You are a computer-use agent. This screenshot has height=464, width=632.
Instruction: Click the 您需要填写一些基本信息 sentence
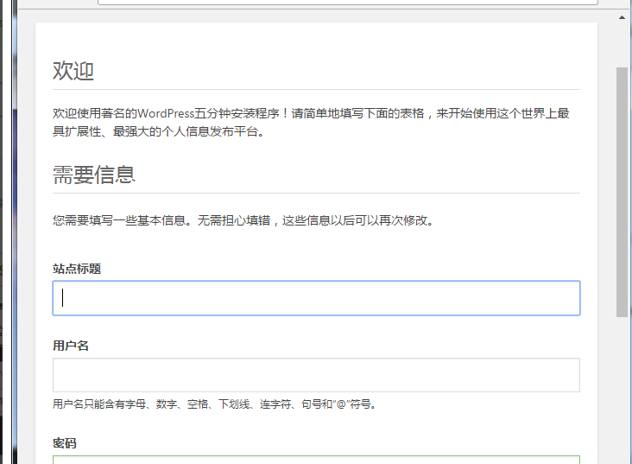click(x=243, y=220)
